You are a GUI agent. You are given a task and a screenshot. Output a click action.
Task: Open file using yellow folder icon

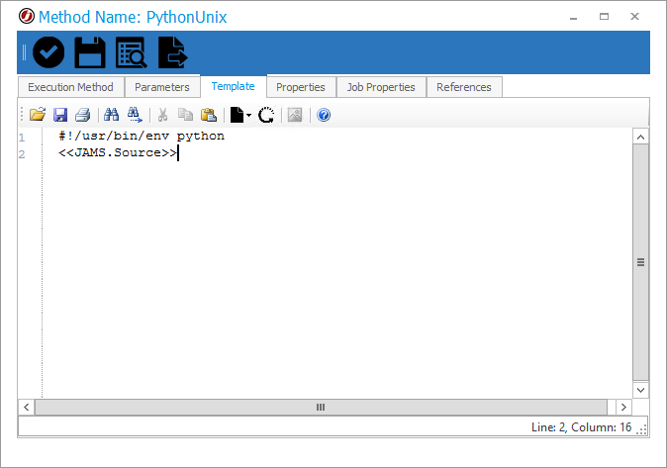[38, 115]
